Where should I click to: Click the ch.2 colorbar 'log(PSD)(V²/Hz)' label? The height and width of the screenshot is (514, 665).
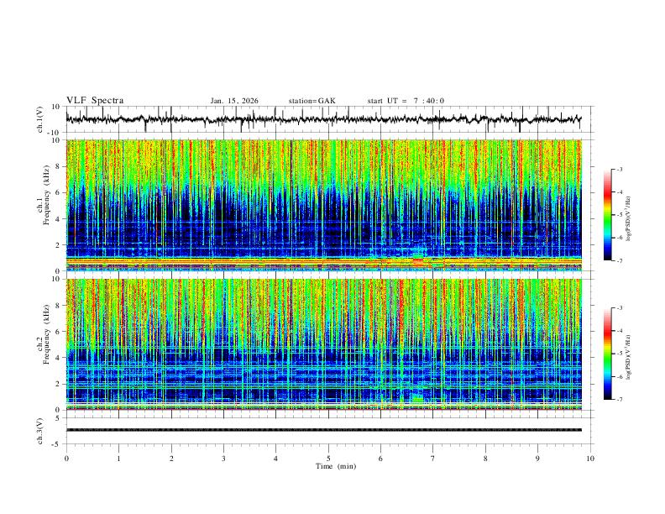629,358
